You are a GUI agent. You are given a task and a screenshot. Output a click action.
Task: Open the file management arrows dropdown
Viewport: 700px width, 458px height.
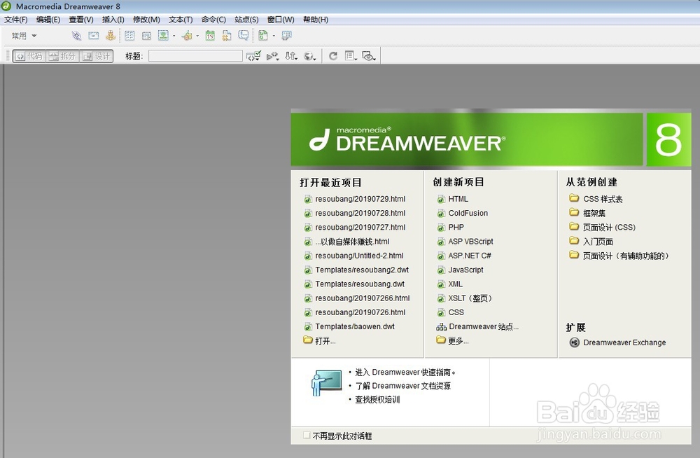pyautogui.click(x=291, y=56)
